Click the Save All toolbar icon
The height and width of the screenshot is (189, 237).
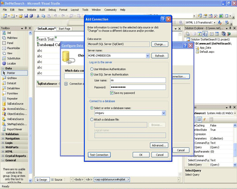(31, 16)
